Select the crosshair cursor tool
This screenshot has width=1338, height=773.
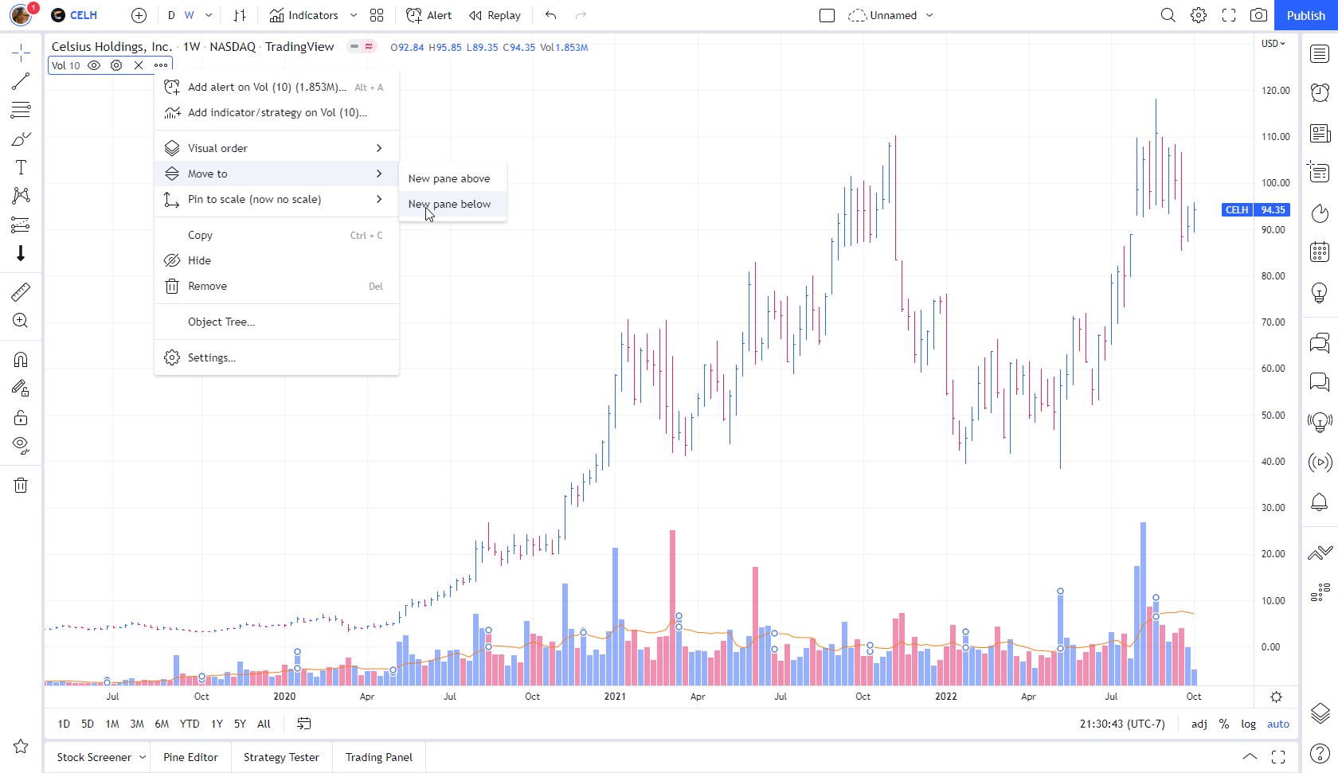pyautogui.click(x=21, y=53)
